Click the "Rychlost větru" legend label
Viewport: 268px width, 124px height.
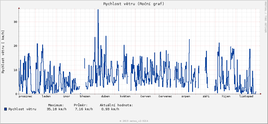coord(22,109)
